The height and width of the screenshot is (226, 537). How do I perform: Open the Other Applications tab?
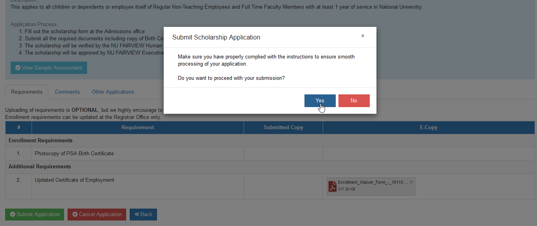pyautogui.click(x=113, y=92)
